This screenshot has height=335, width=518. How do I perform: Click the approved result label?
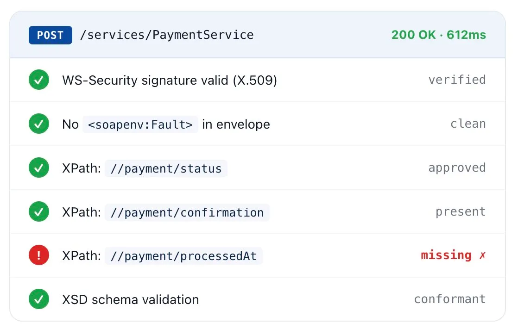(457, 167)
